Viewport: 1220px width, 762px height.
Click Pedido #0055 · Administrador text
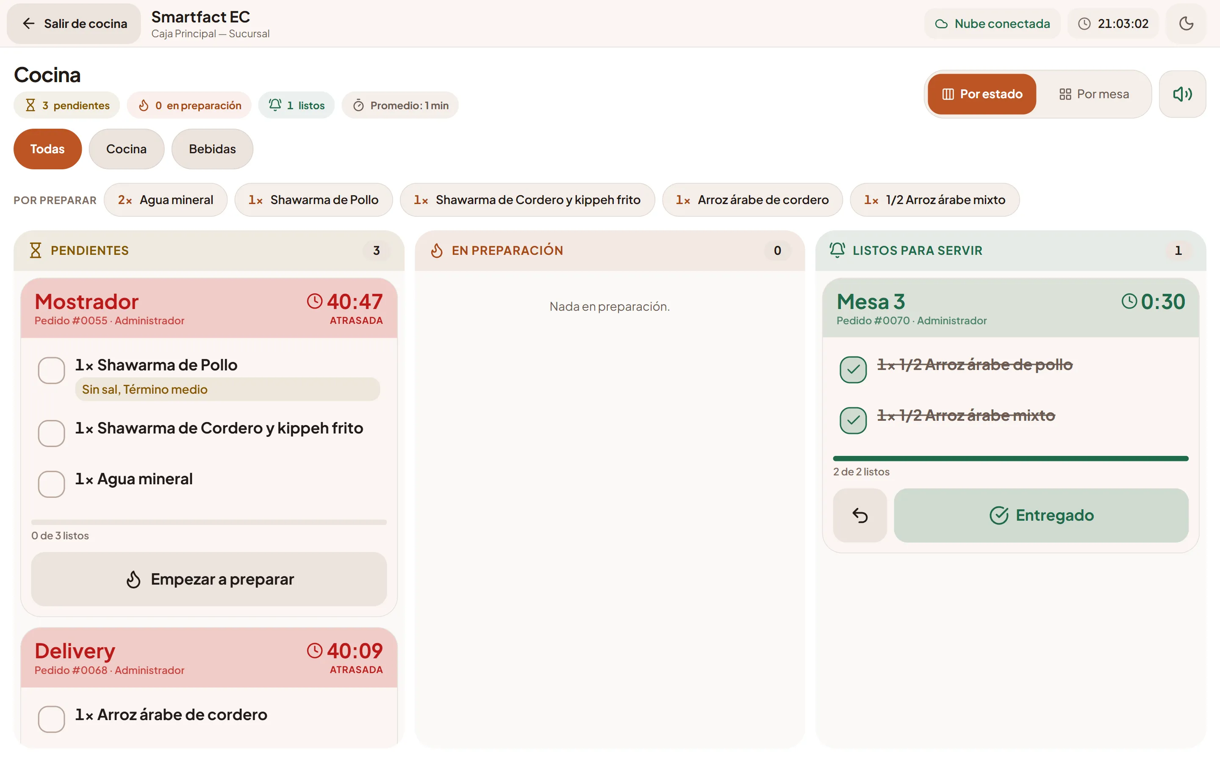point(109,321)
